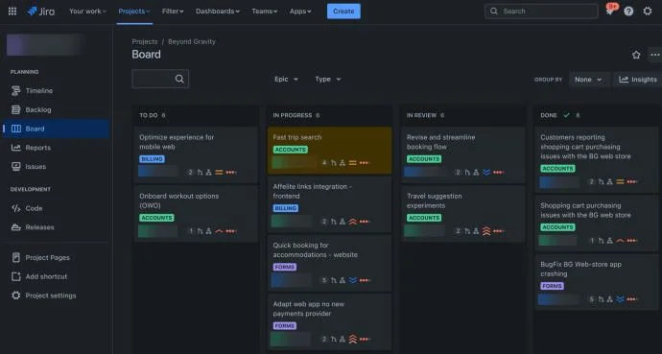Click the subtask icon on the Quick booking for accommodations card
This screenshot has width=662, height=354.
[x=343, y=280]
